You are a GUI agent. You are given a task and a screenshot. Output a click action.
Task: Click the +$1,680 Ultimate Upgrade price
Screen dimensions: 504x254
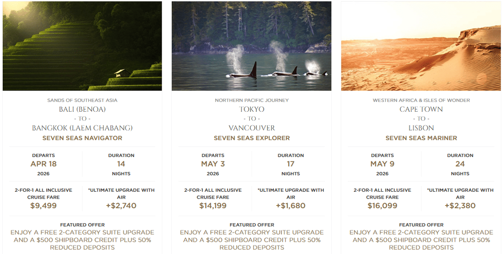(x=291, y=206)
